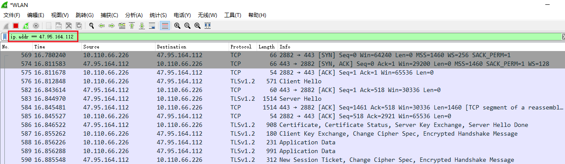Open 捕获(C) capture menu

pyautogui.click(x=109, y=15)
